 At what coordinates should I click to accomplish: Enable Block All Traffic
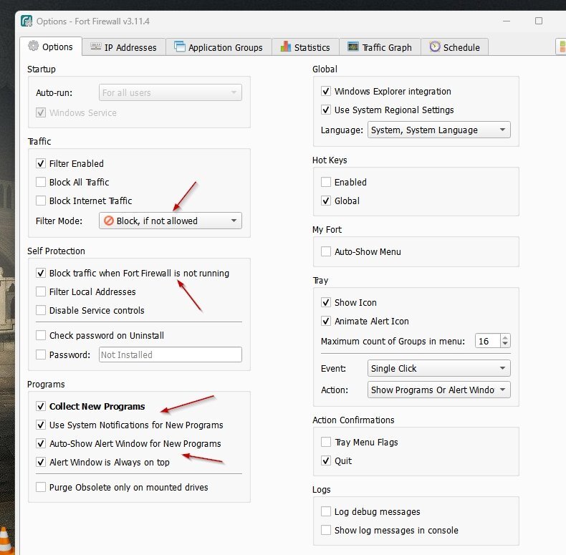click(41, 182)
